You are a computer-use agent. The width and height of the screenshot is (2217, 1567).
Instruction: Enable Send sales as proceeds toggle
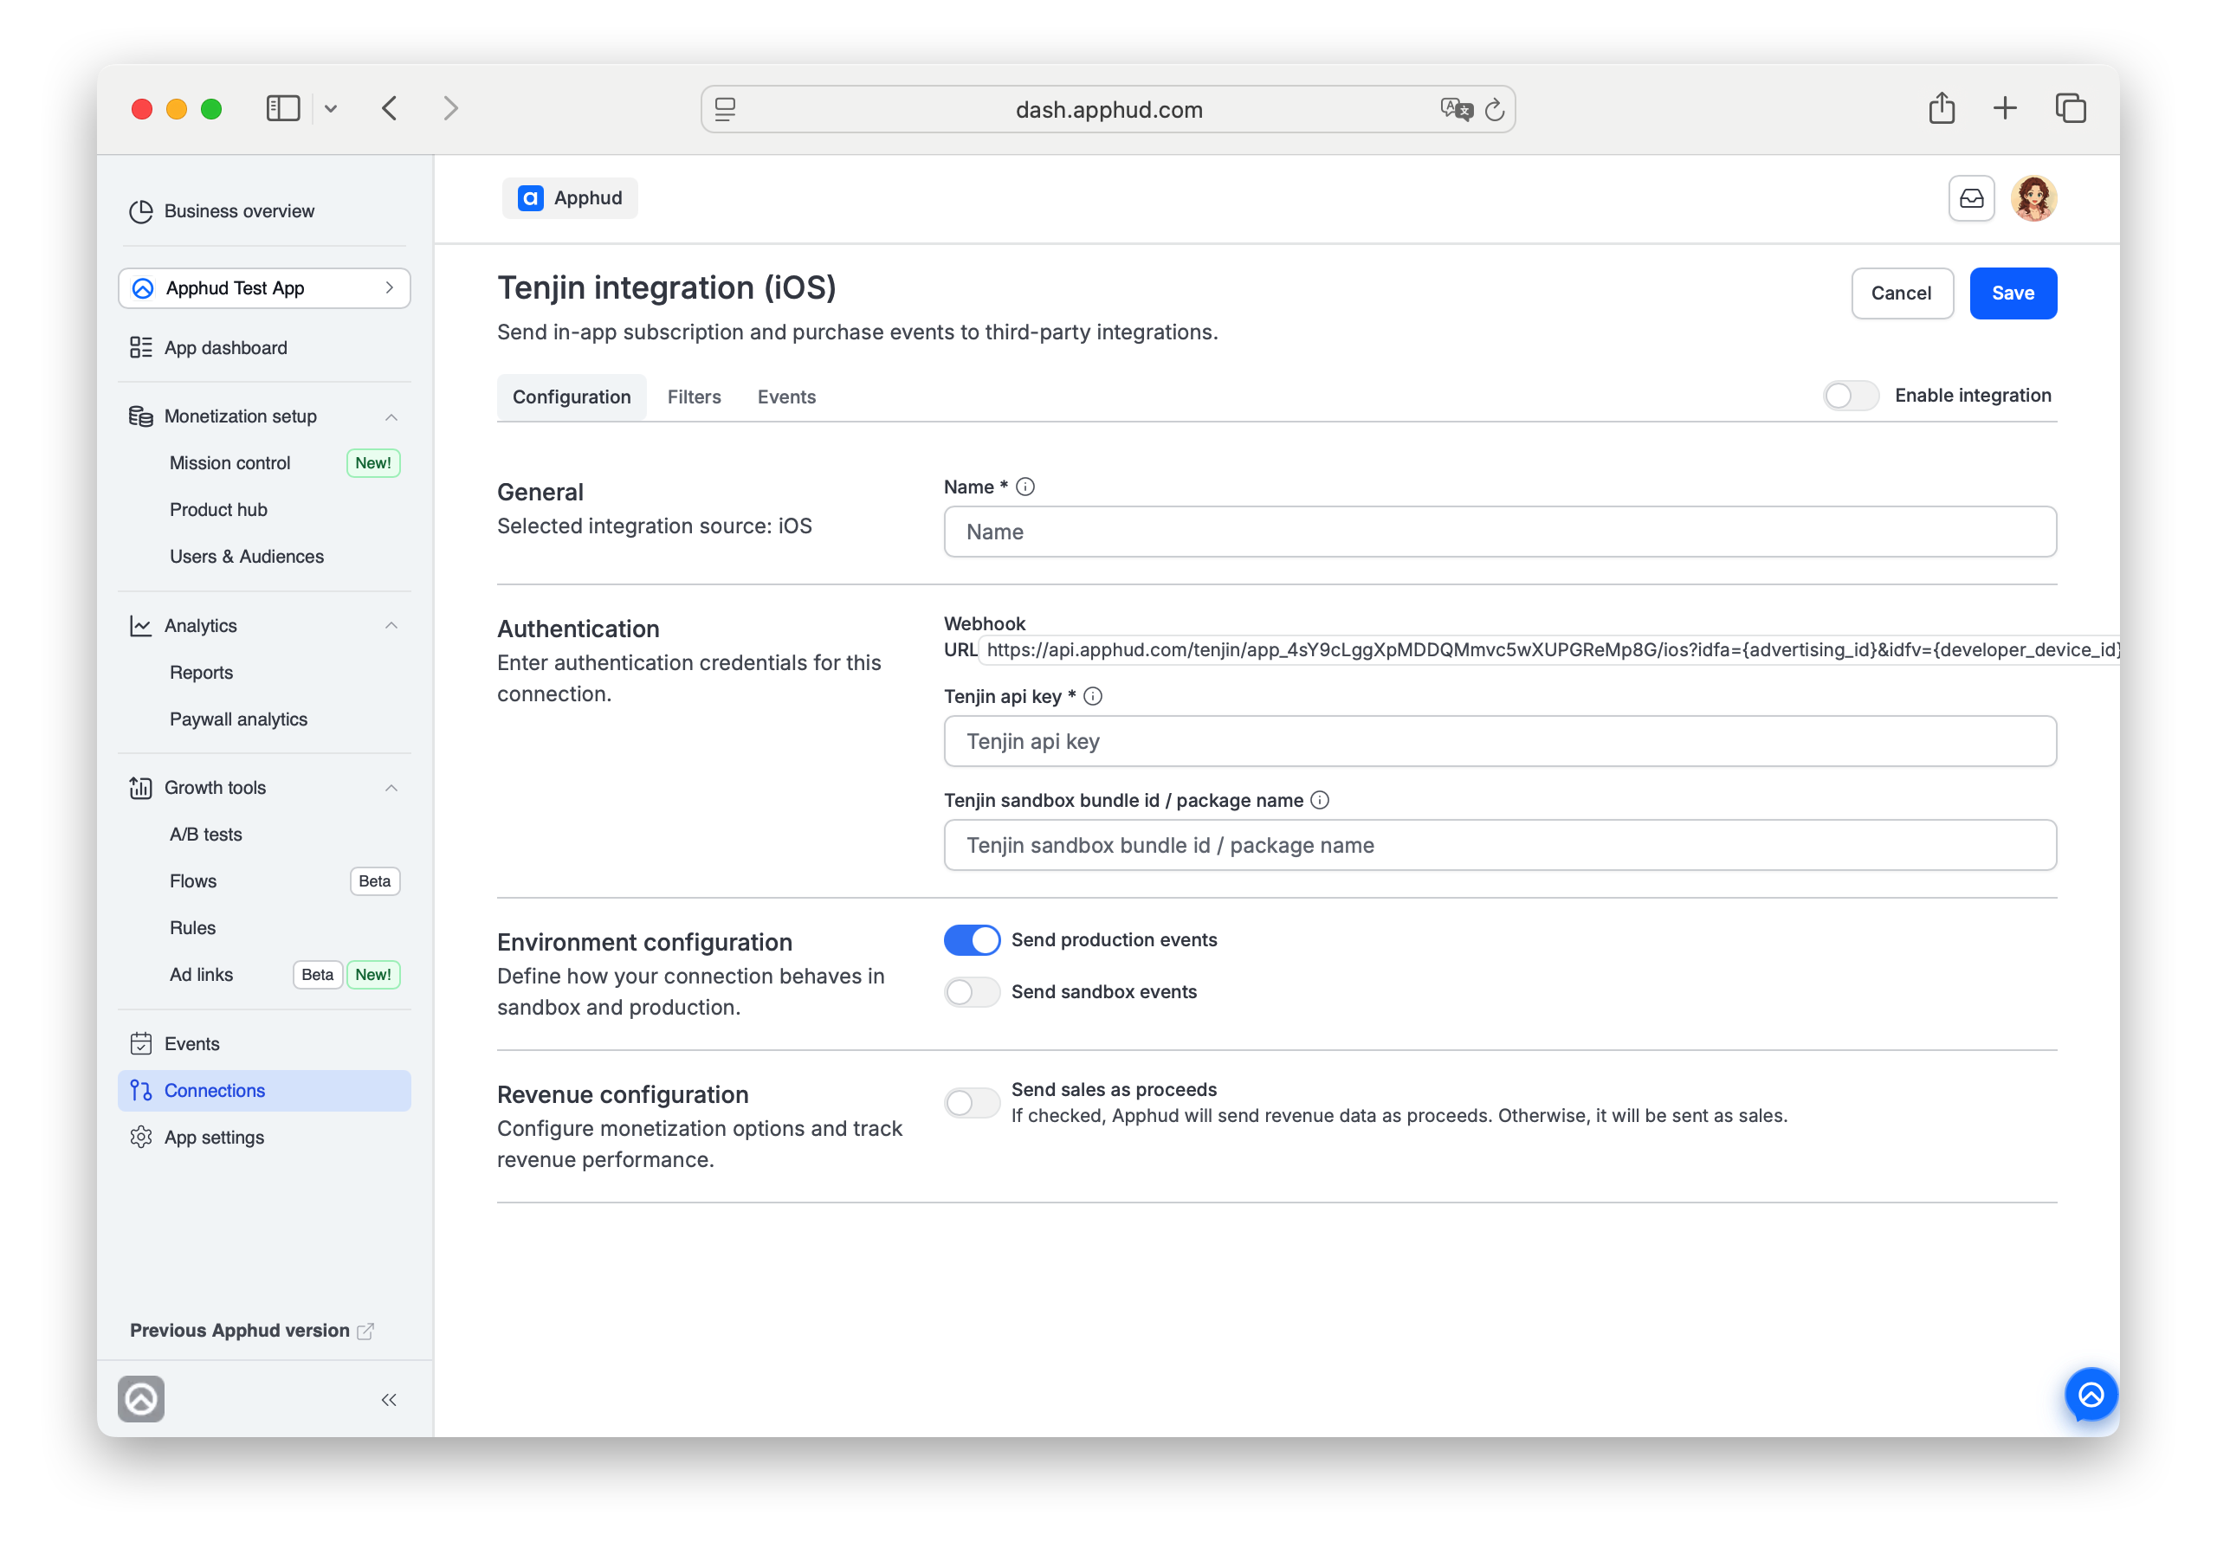[x=972, y=1103]
